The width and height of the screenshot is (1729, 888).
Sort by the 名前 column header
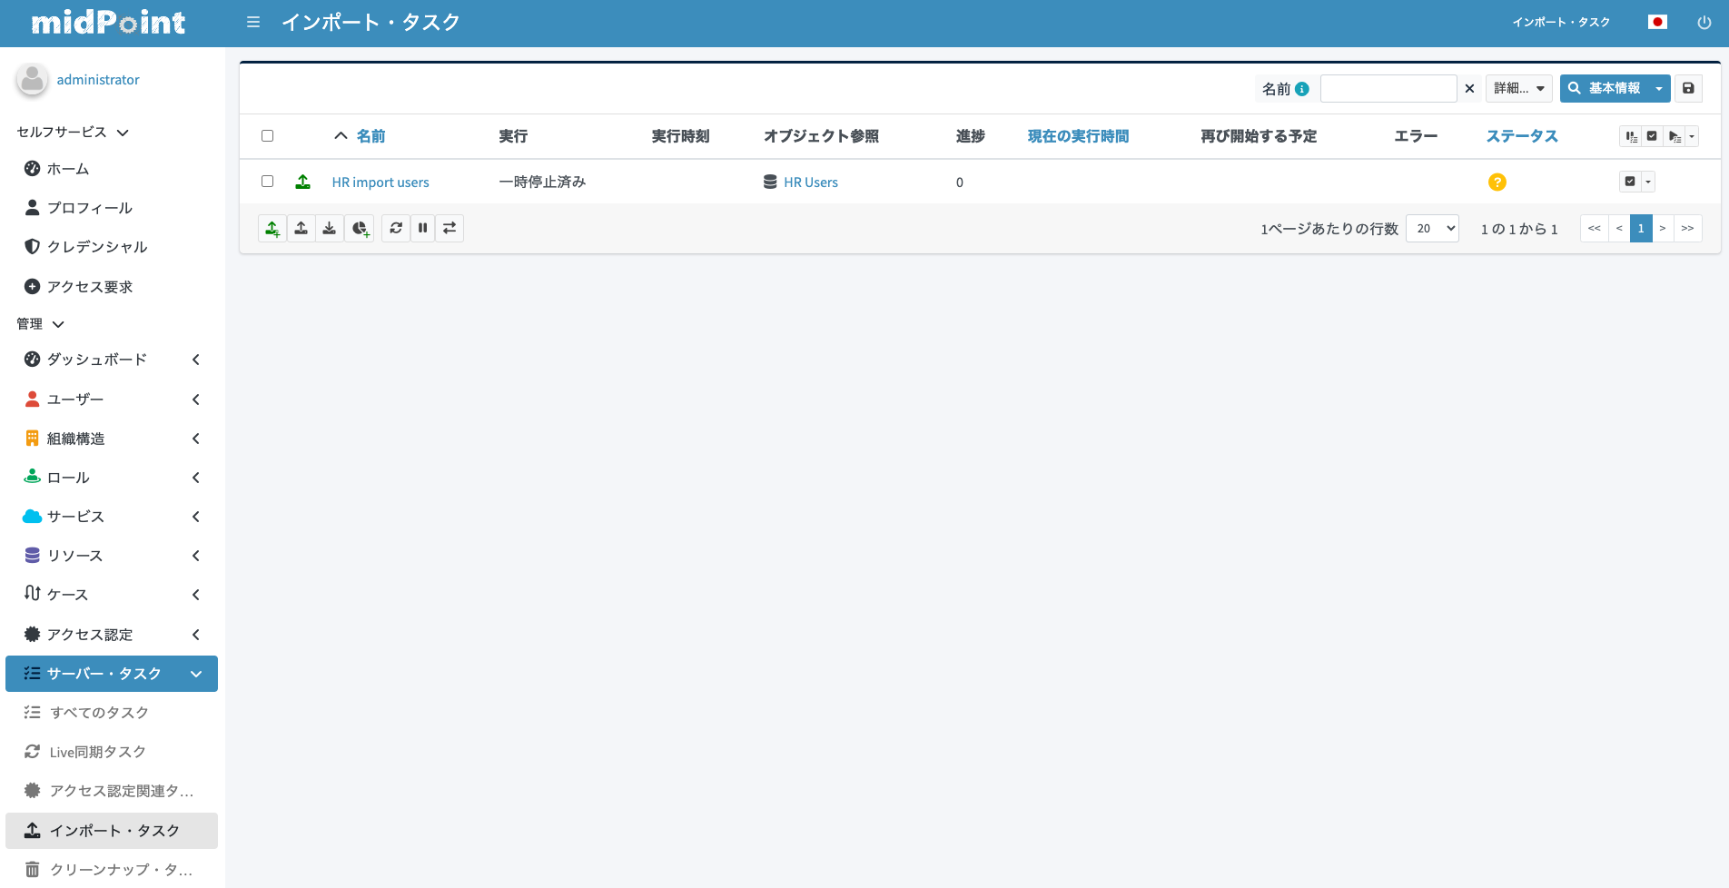pyautogui.click(x=370, y=136)
